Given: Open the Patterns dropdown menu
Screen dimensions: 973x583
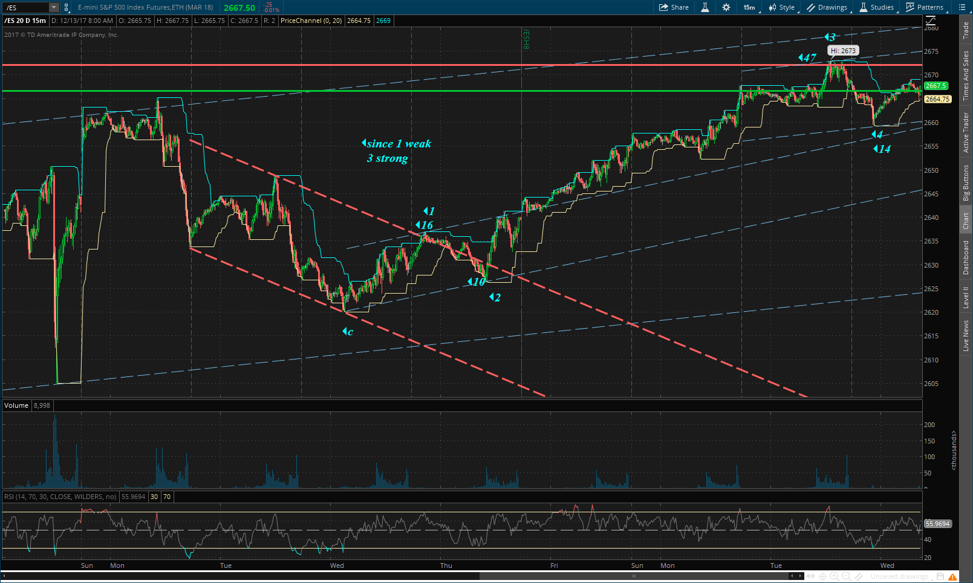Looking at the screenshot, I should coord(925,7).
